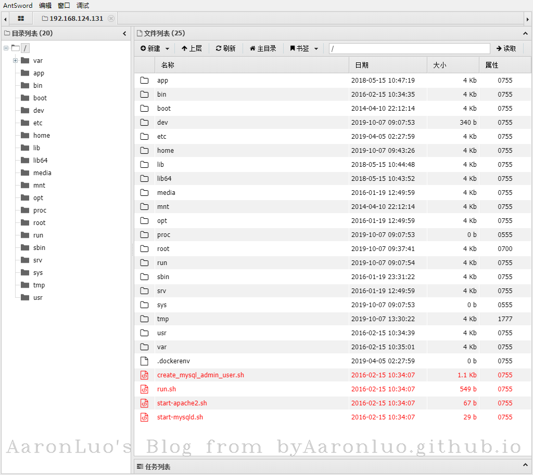Select run.sh script file icon
The height and width of the screenshot is (475, 533).
pyautogui.click(x=144, y=389)
